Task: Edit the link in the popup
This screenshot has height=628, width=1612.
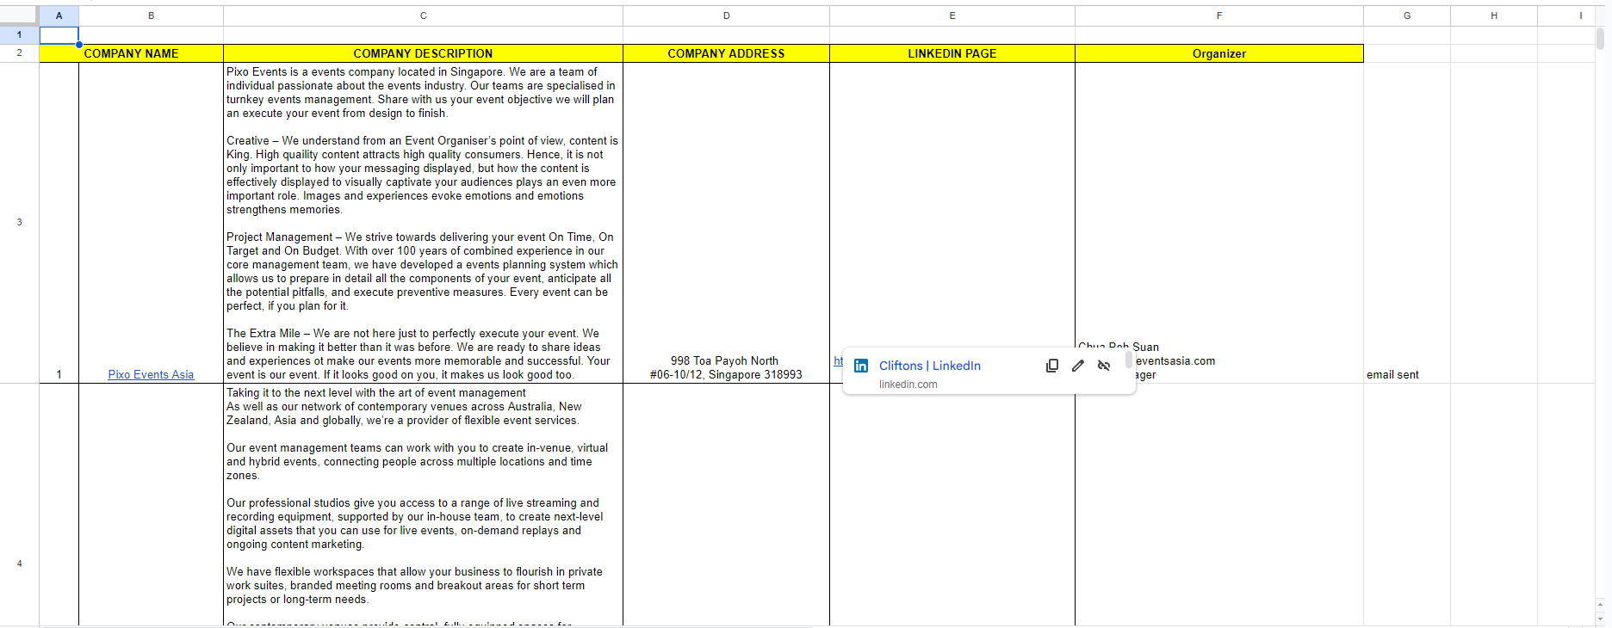Action: pos(1077,366)
